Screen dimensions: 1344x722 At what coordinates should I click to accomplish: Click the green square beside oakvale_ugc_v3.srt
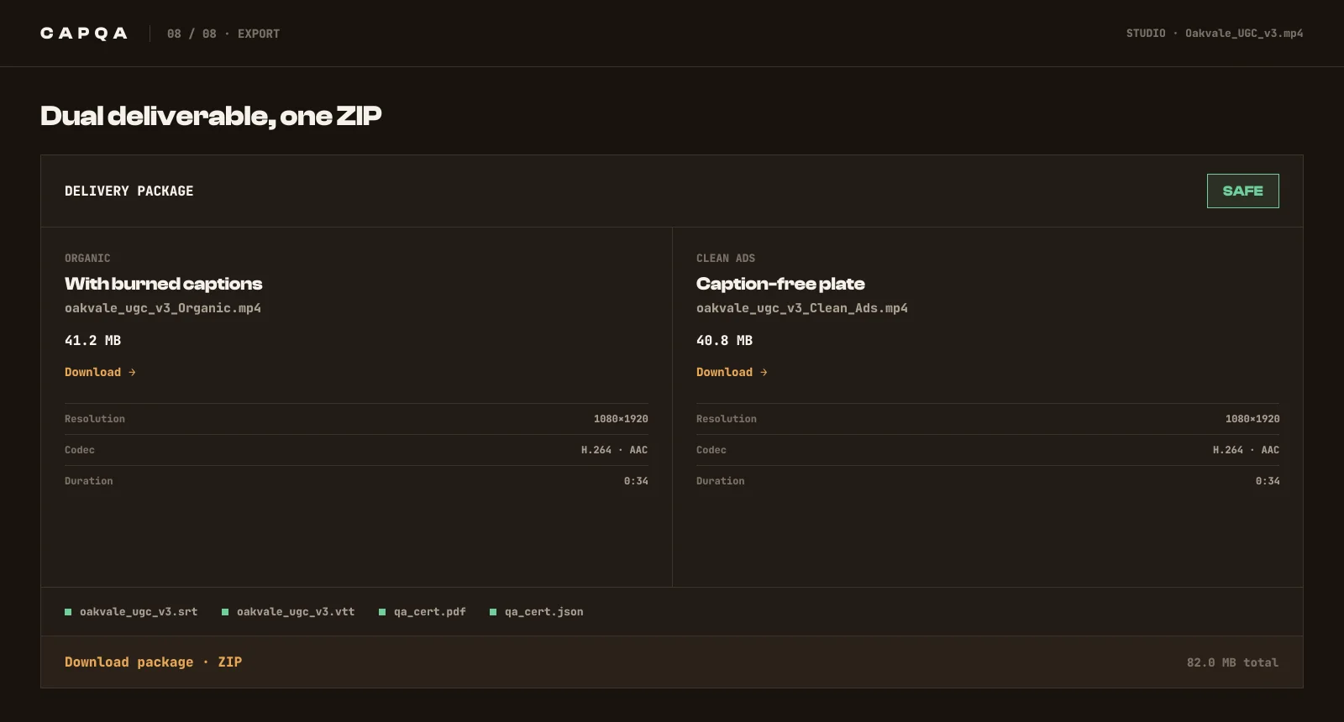[68, 612]
